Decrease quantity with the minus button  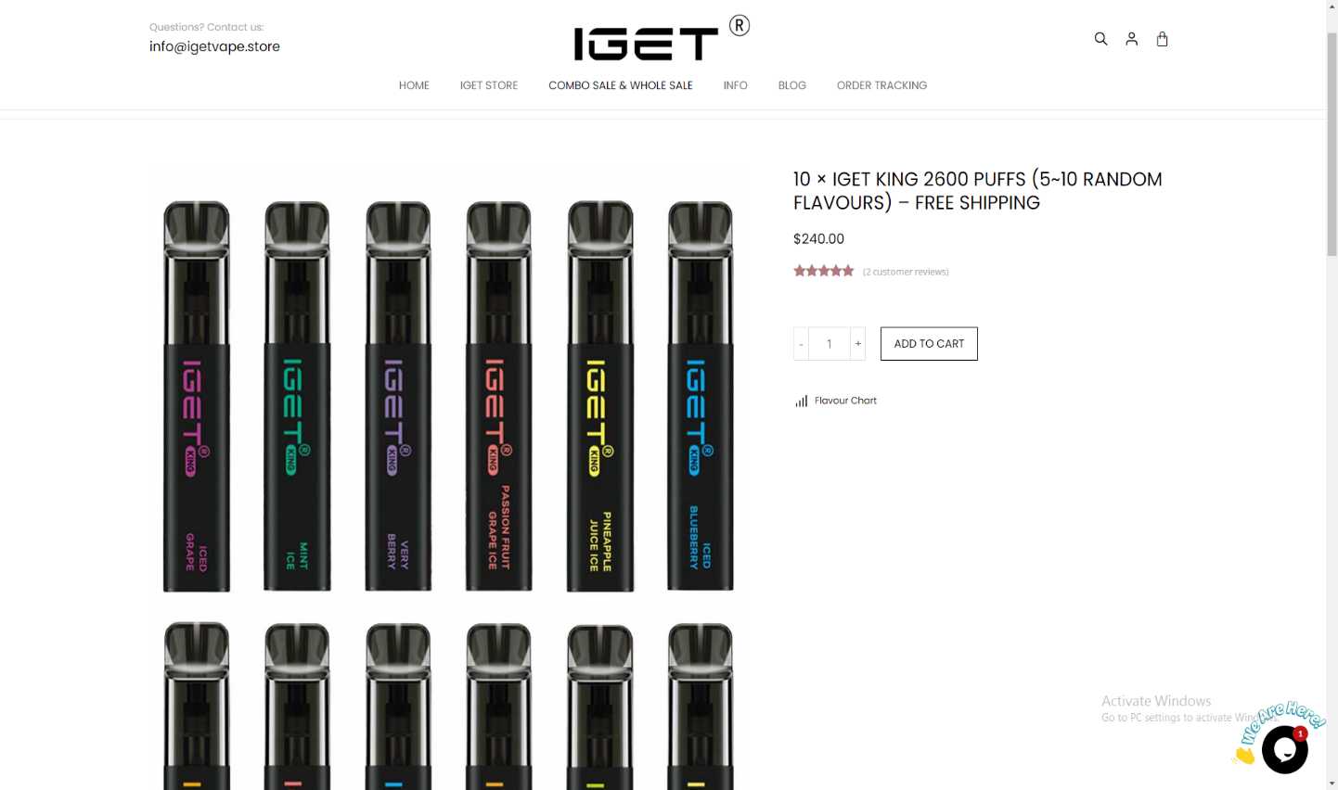pos(801,344)
